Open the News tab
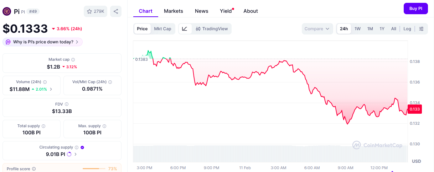This screenshot has width=434, height=172. click(x=202, y=11)
